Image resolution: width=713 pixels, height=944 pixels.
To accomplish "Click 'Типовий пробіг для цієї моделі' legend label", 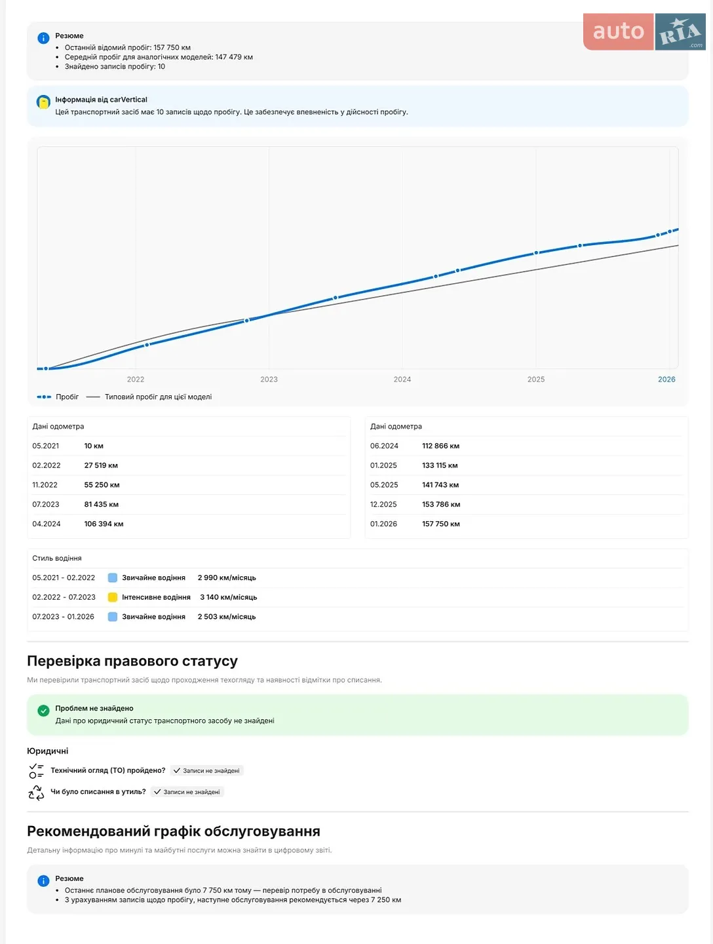I will click(x=158, y=397).
